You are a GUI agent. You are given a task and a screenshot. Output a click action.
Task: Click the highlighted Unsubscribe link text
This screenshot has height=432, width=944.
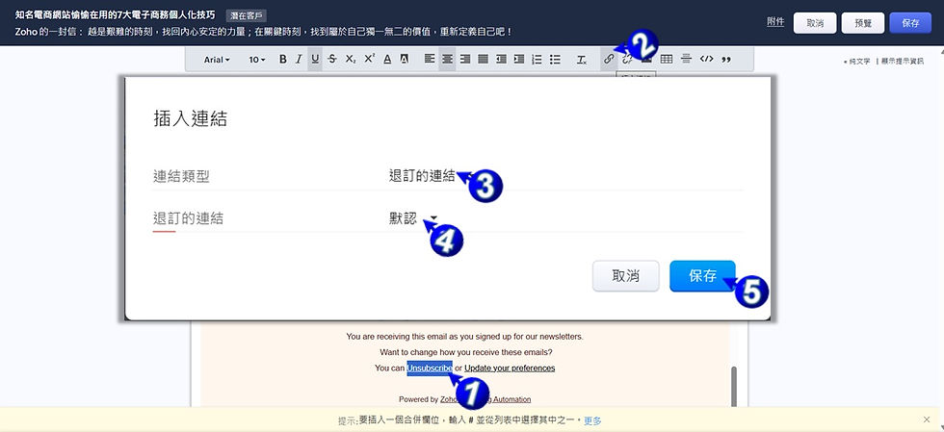[430, 368]
